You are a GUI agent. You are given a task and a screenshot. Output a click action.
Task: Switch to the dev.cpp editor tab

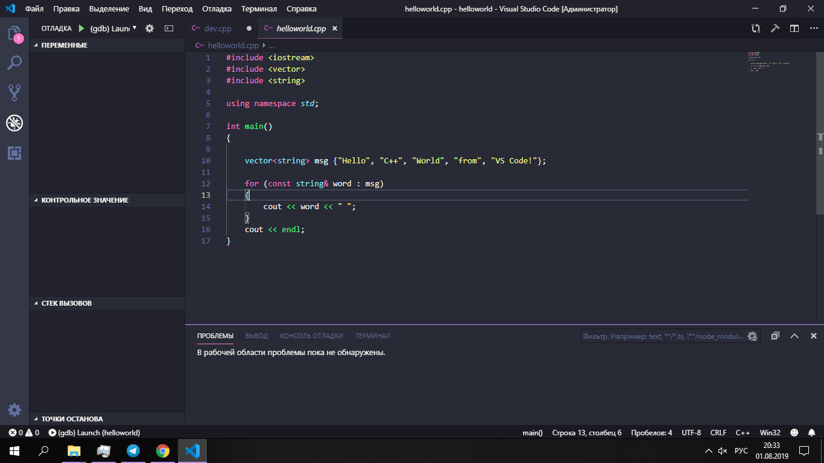coord(221,28)
